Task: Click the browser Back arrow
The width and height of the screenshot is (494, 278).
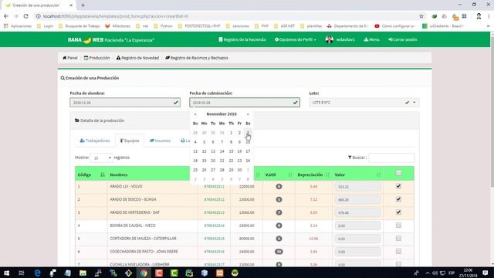Action: [x=6, y=16]
